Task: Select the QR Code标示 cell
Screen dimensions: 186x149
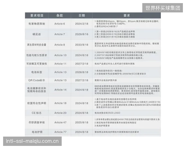Action: (37, 80)
